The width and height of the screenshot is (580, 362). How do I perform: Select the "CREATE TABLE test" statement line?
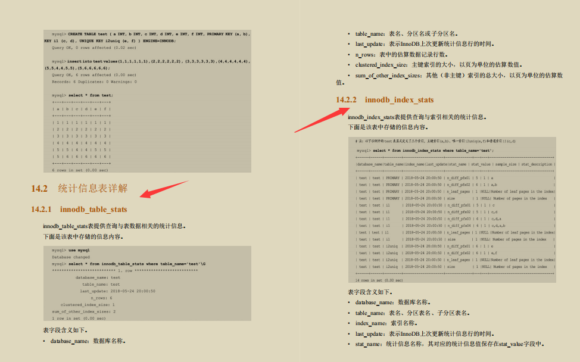[x=147, y=38]
